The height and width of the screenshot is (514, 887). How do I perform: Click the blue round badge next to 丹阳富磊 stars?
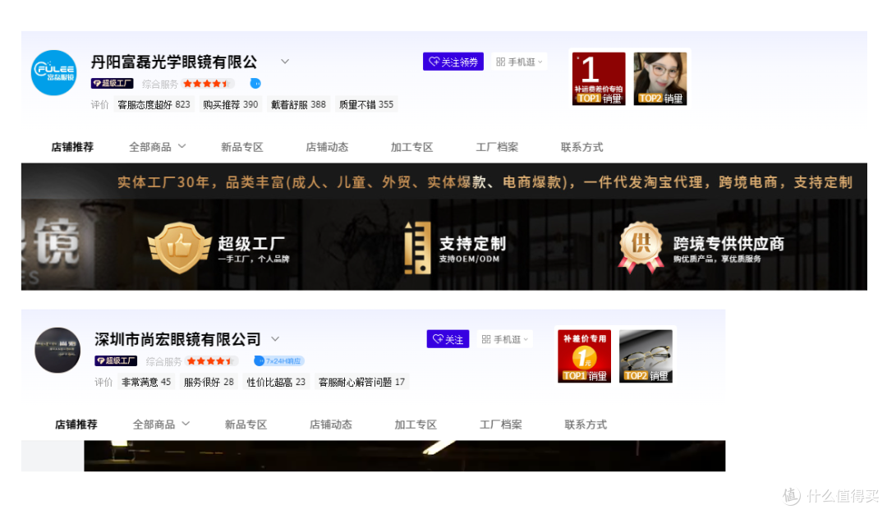pyautogui.click(x=255, y=83)
